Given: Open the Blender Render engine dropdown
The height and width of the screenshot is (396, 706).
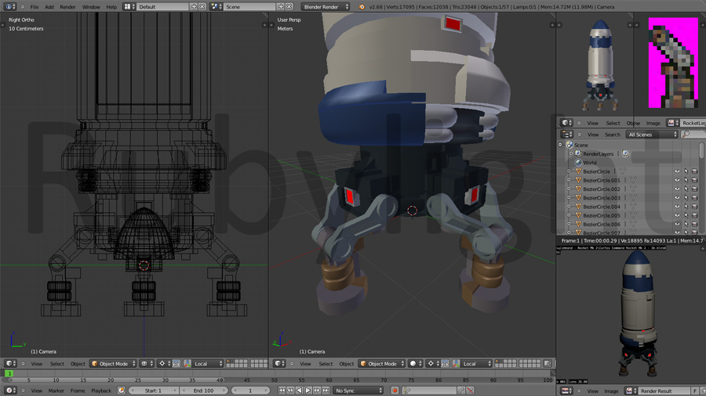Looking at the screenshot, I should pos(326,7).
